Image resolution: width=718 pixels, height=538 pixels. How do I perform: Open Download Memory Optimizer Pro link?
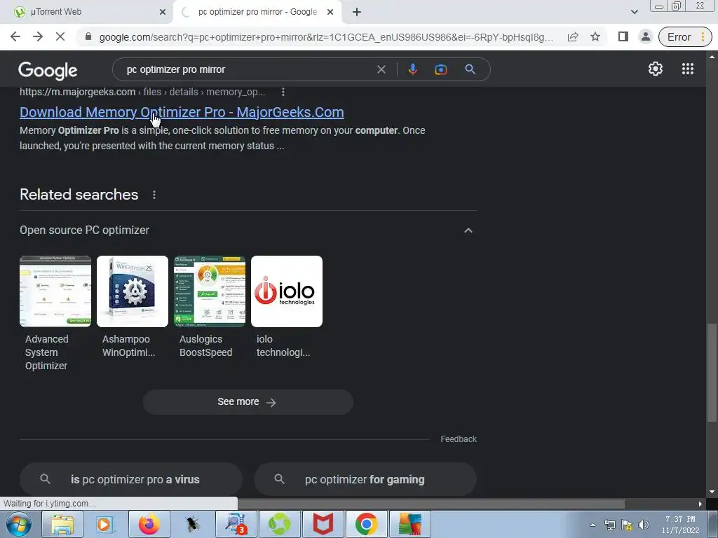[x=182, y=112]
